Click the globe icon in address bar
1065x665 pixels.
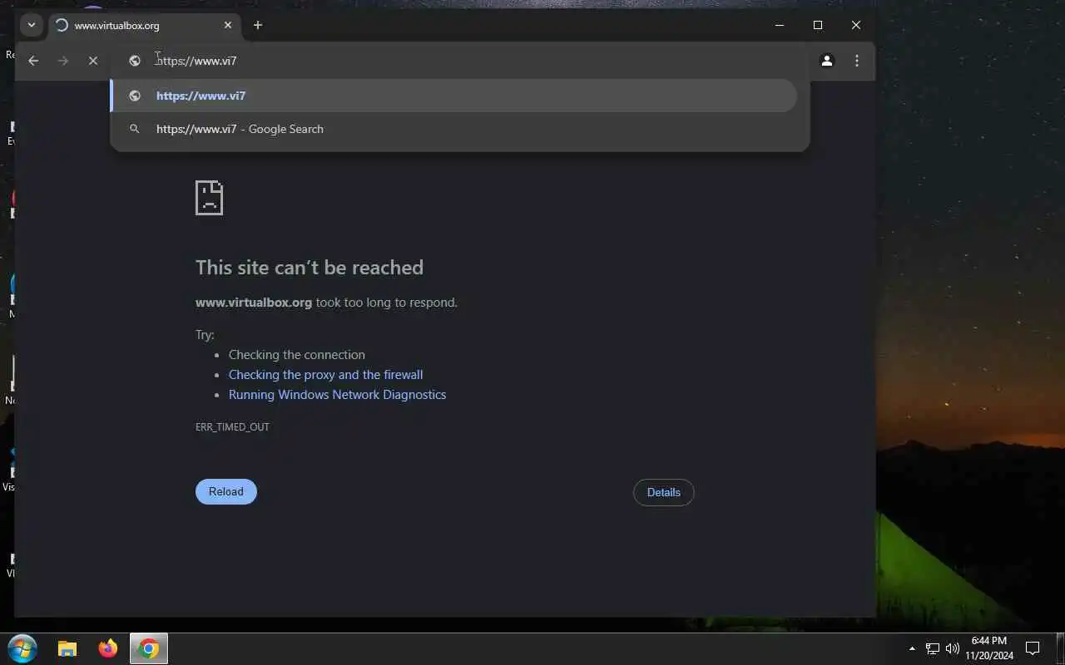click(x=135, y=61)
